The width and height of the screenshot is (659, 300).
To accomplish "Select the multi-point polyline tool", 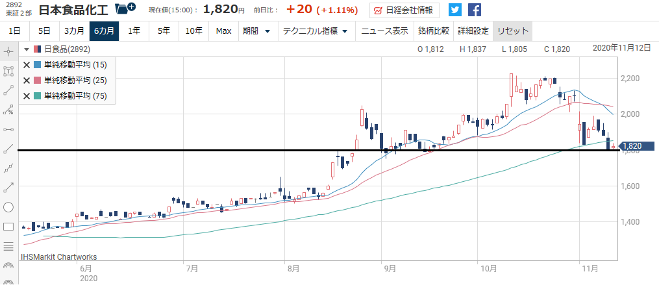I will (x=8, y=168).
